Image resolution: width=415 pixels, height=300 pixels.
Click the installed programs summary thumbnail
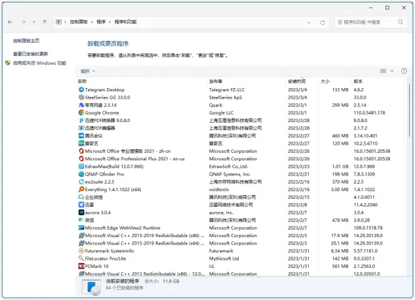coord(91,287)
